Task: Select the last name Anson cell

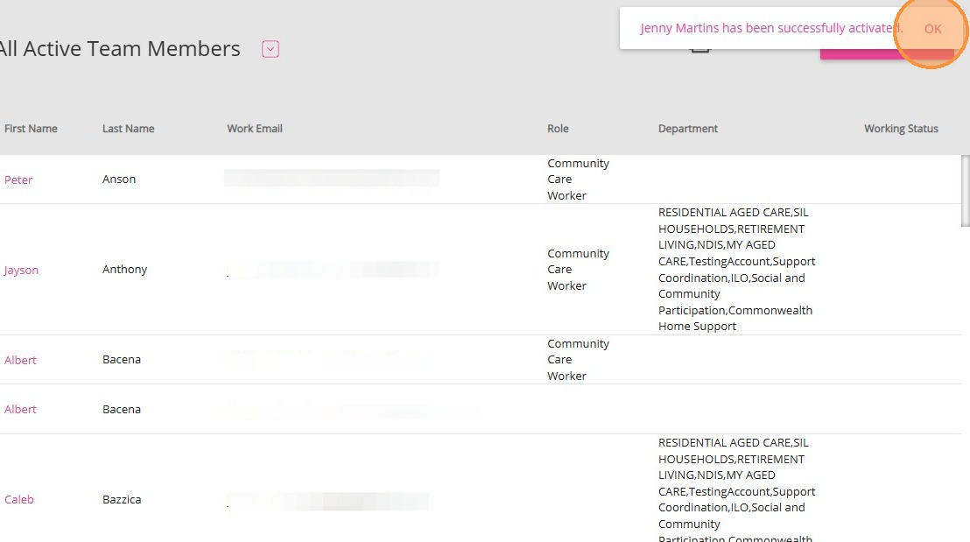Action: click(119, 179)
